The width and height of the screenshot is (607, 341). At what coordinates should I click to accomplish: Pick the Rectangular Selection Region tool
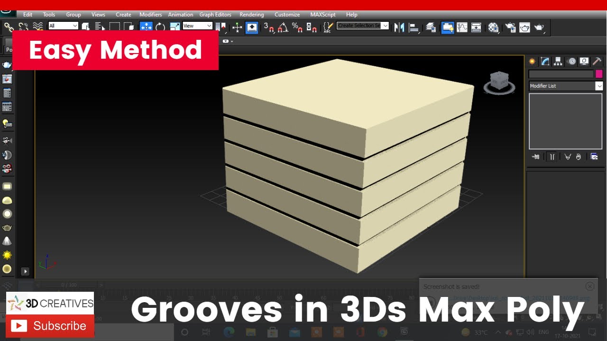(114, 27)
